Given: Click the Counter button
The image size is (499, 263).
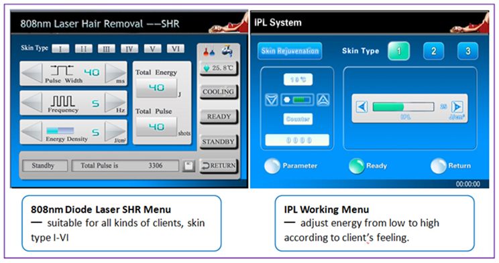Looking at the screenshot, I should pos(298,119).
